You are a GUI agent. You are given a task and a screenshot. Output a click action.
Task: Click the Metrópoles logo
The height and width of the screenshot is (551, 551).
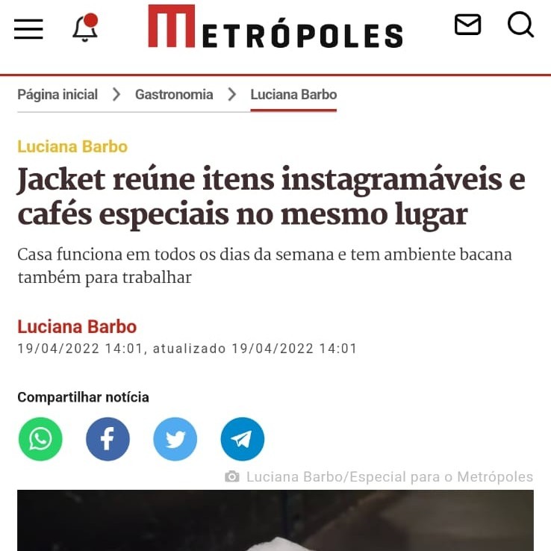coord(275,26)
